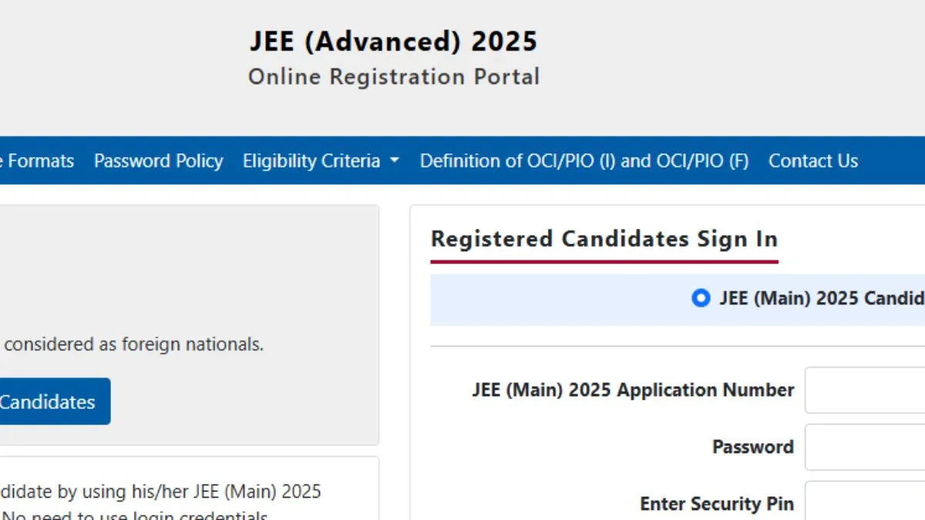
Task: Click the Online Registration Portal subtitle
Action: click(393, 76)
